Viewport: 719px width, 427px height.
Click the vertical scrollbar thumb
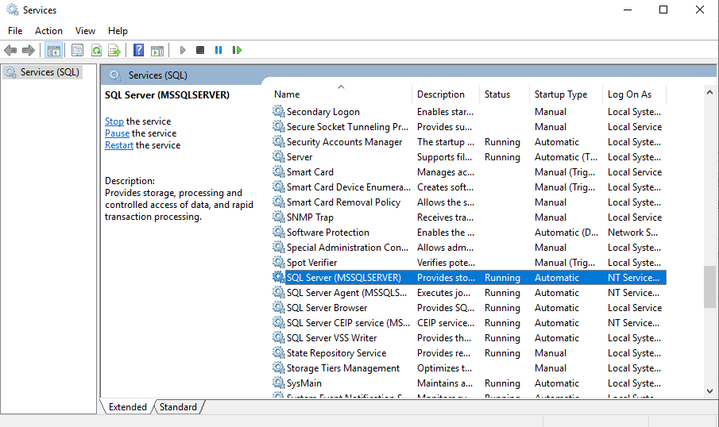[x=709, y=287]
